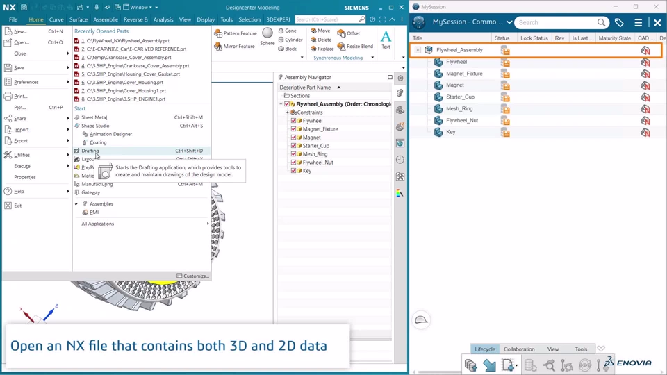Toggle the Assemblies application checkmark
Image resolution: width=667 pixels, height=375 pixels.
[76, 204]
